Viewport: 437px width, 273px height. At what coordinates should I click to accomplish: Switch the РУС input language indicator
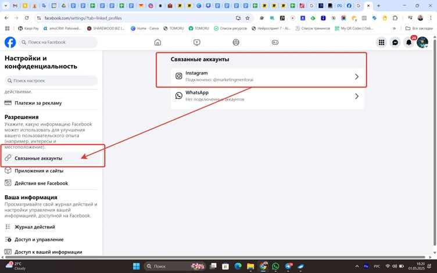click(377, 266)
